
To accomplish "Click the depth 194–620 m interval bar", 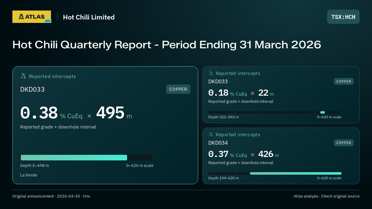I will 296,173.
